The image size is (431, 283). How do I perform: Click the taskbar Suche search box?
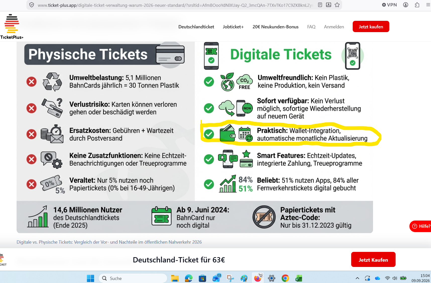[133, 278]
